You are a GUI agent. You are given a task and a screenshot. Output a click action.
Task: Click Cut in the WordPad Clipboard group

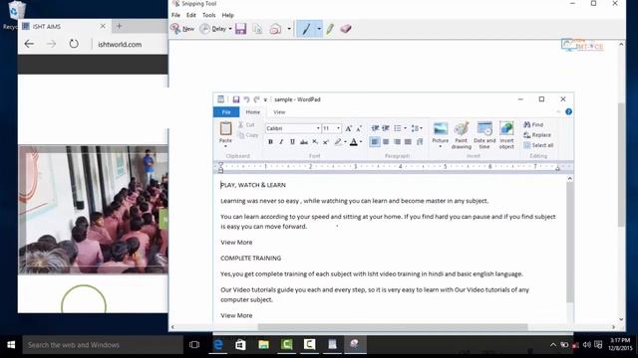[246, 124]
